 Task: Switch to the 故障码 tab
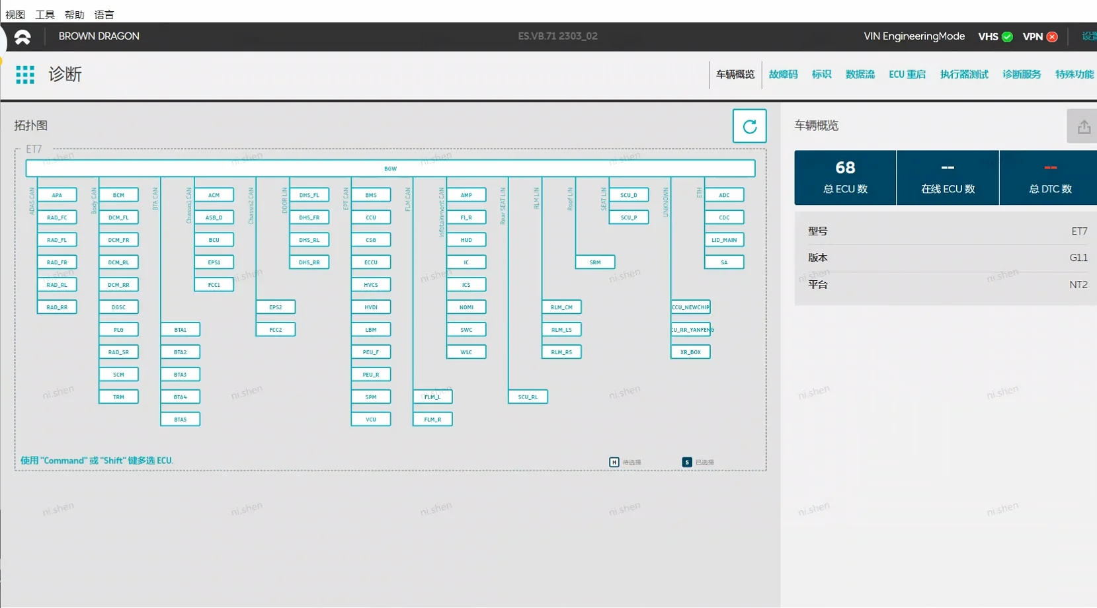coord(783,75)
